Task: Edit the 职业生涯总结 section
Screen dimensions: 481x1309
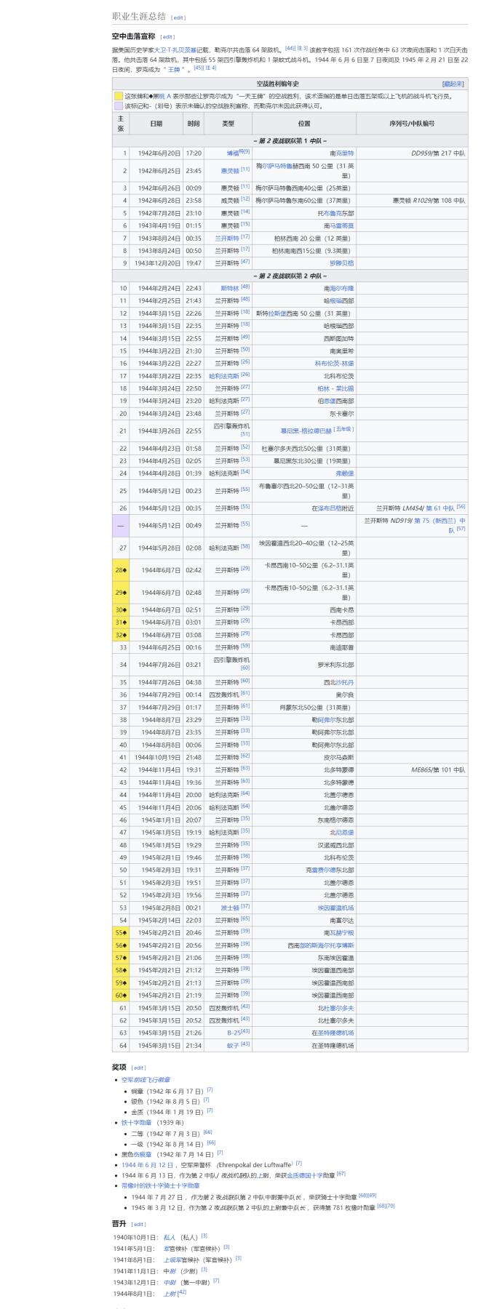Action: pos(178,18)
